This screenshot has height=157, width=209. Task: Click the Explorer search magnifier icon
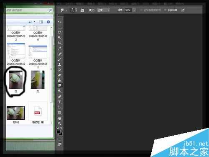(x=50, y=10)
